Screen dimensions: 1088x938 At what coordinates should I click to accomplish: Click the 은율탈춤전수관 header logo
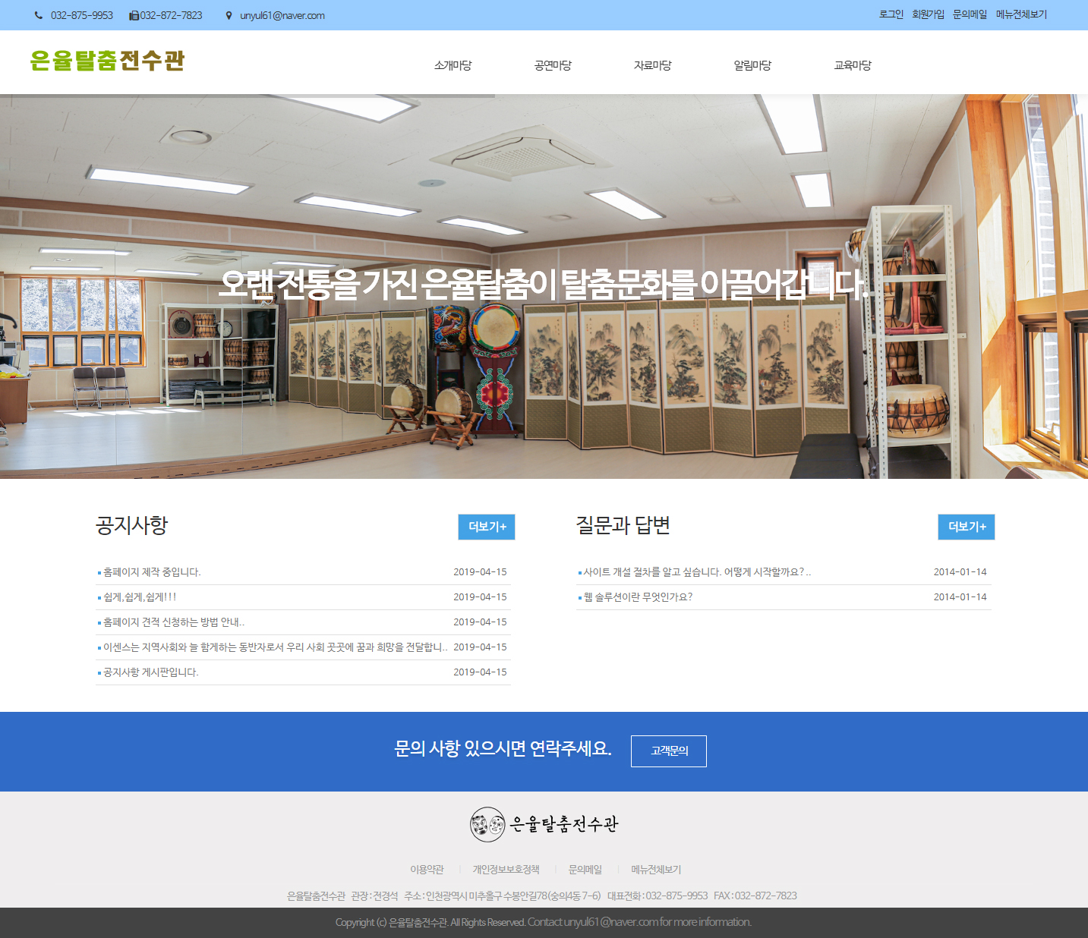click(x=107, y=61)
